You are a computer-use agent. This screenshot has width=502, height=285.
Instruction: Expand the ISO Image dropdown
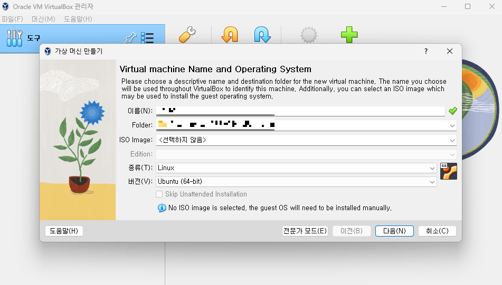tap(452, 140)
